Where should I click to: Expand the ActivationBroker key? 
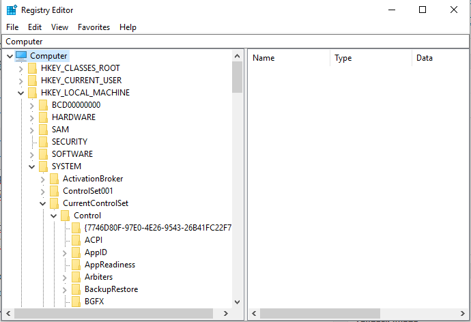tap(42, 179)
